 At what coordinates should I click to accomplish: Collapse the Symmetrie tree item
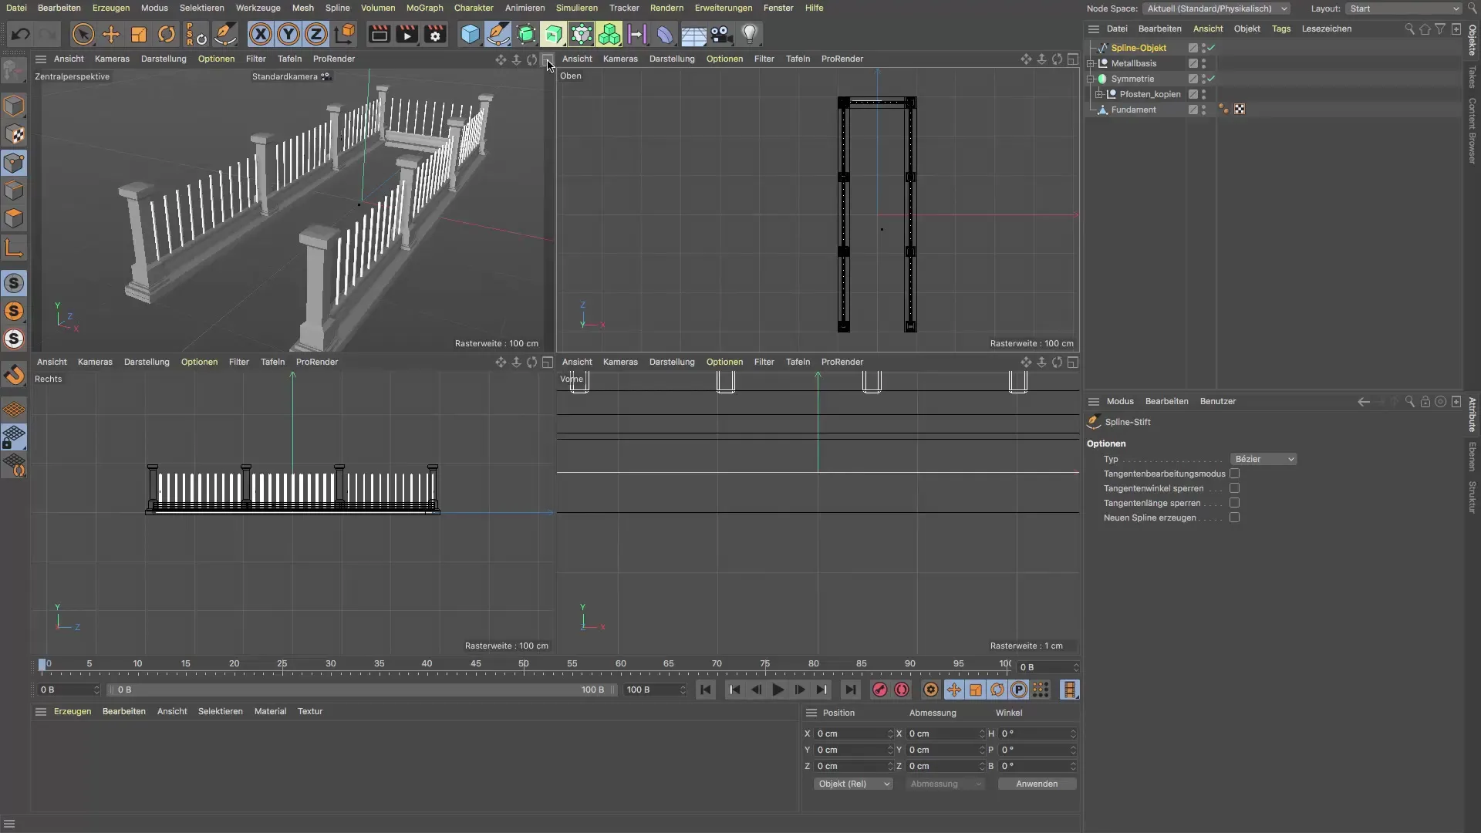[1091, 79]
